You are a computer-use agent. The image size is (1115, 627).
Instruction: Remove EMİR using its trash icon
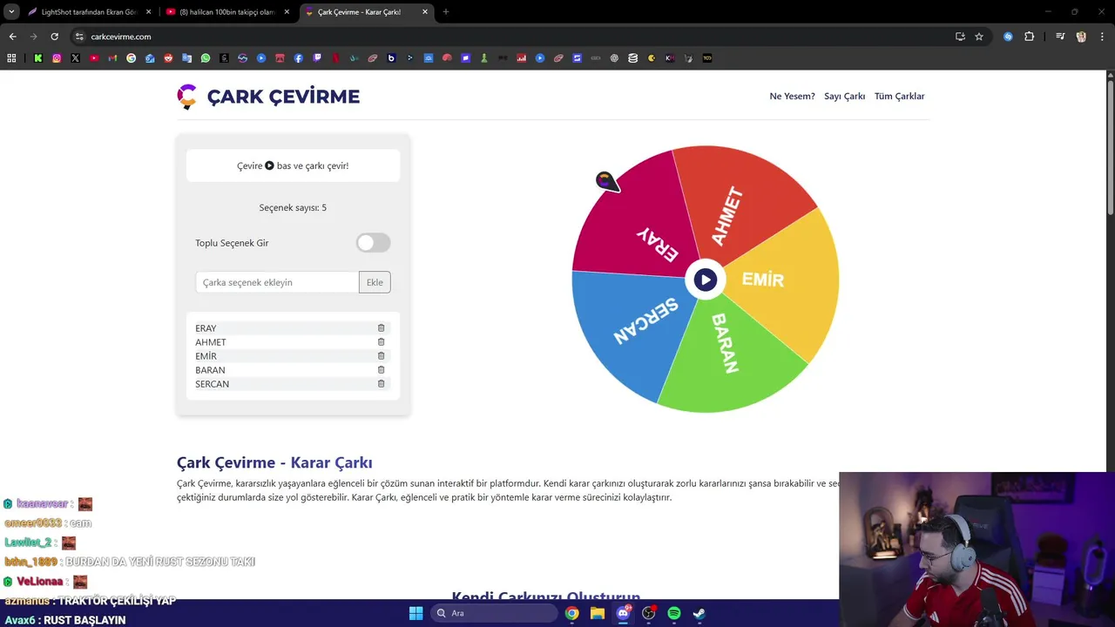tap(381, 356)
